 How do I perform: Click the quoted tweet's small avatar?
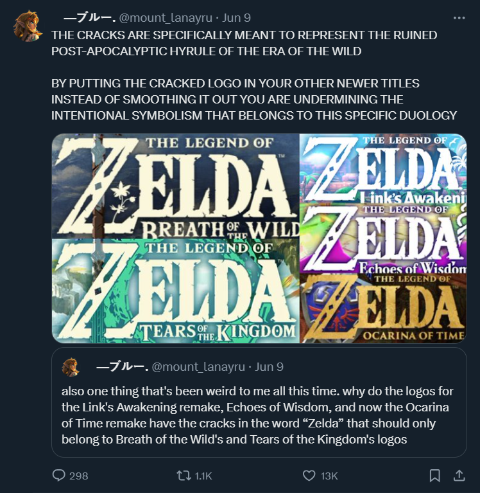tap(71, 367)
